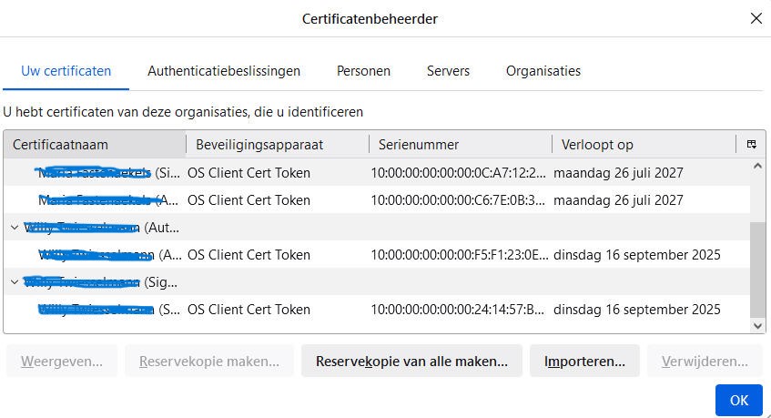
Task: Go to the Organisaties tab
Action: tap(543, 71)
